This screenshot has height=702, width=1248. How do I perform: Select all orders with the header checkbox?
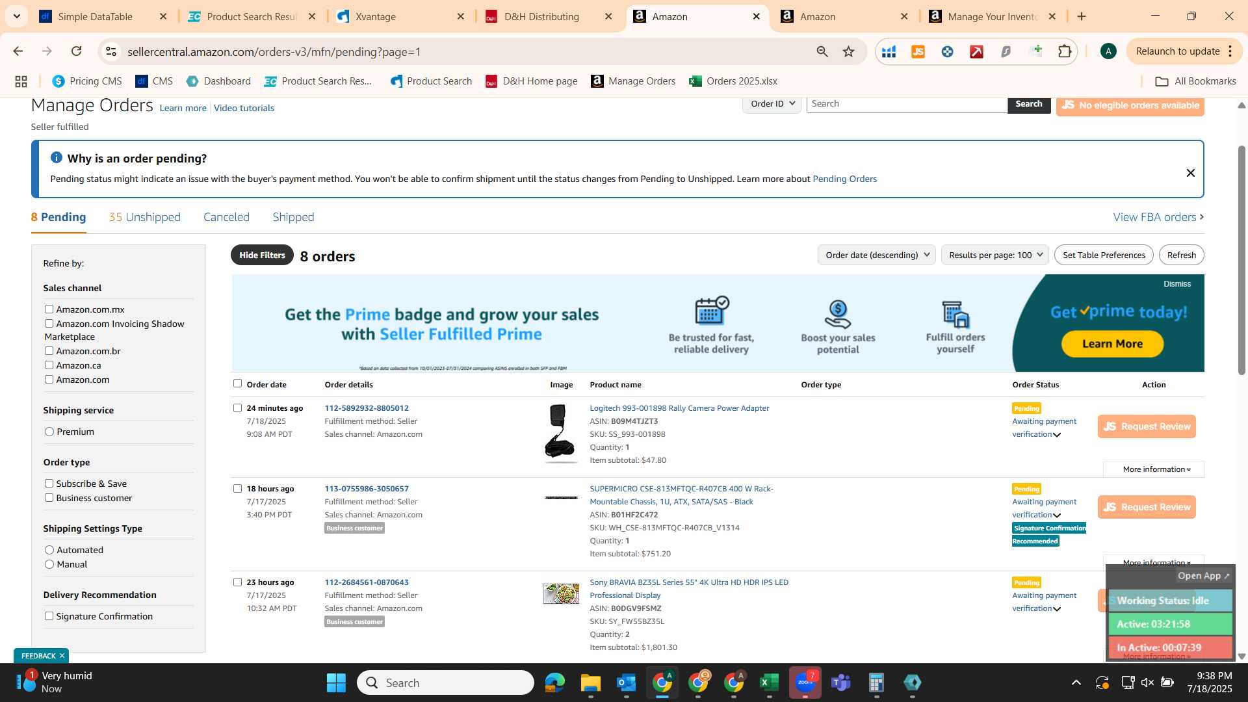(x=237, y=383)
